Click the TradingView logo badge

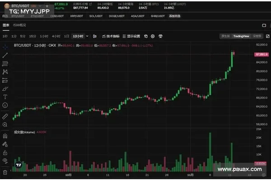[19, 165]
